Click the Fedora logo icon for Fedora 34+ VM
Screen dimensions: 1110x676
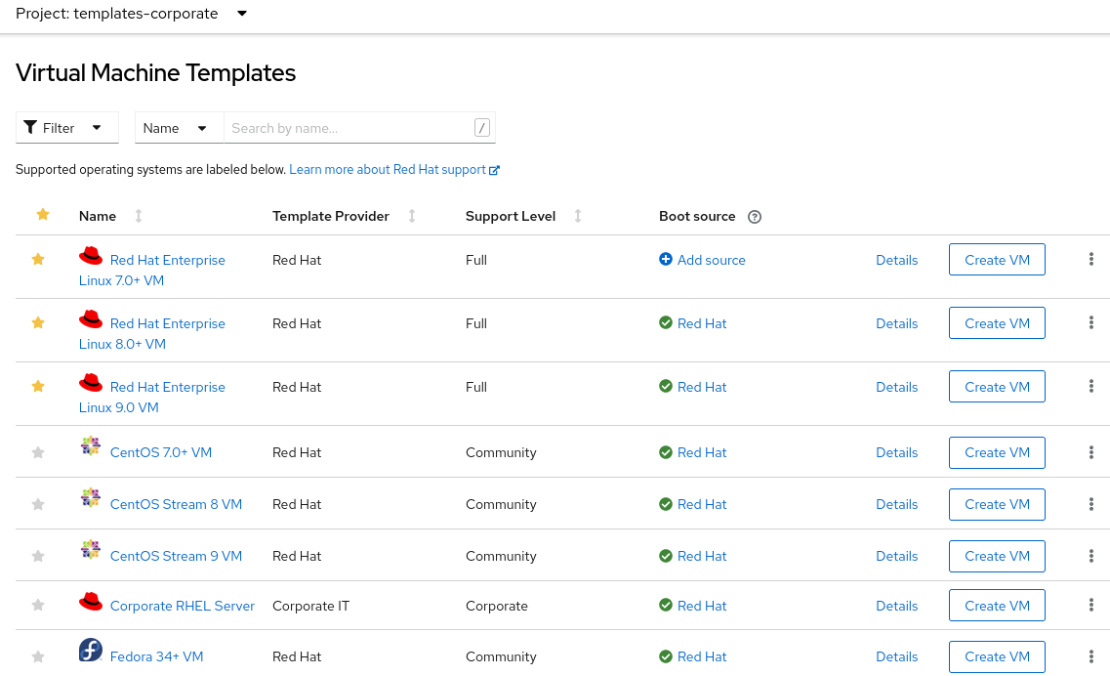91,651
